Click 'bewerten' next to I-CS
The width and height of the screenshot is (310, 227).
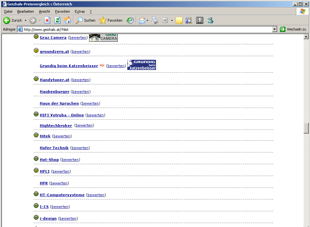coord(60,207)
